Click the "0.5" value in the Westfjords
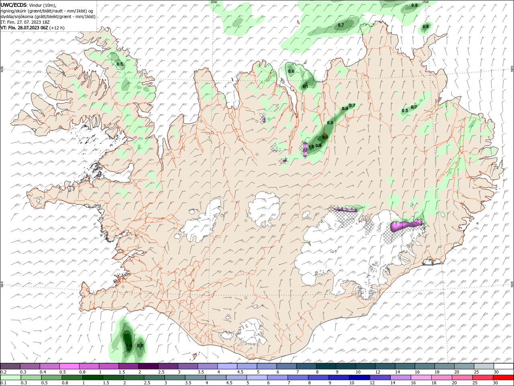The width and height of the screenshot is (514, 386). click(x=120, y=64)
